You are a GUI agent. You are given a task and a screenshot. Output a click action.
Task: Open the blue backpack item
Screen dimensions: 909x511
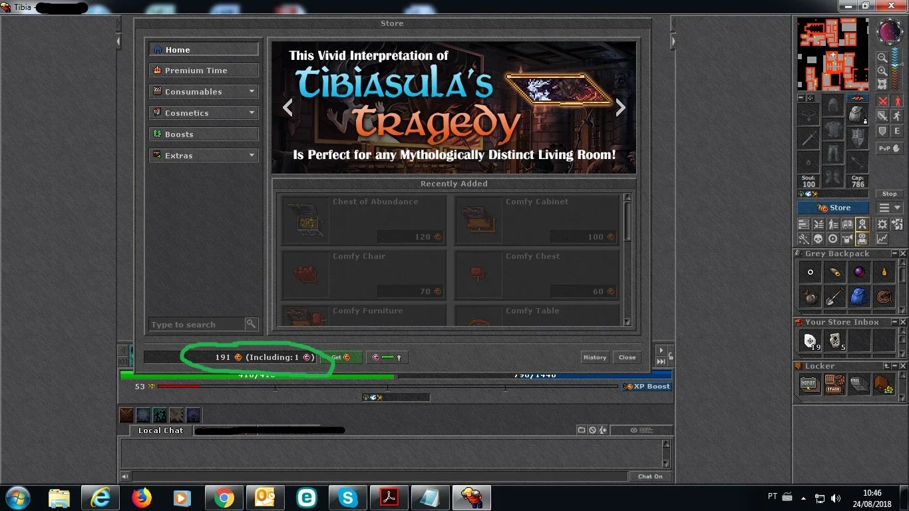(x=859, y=296)
